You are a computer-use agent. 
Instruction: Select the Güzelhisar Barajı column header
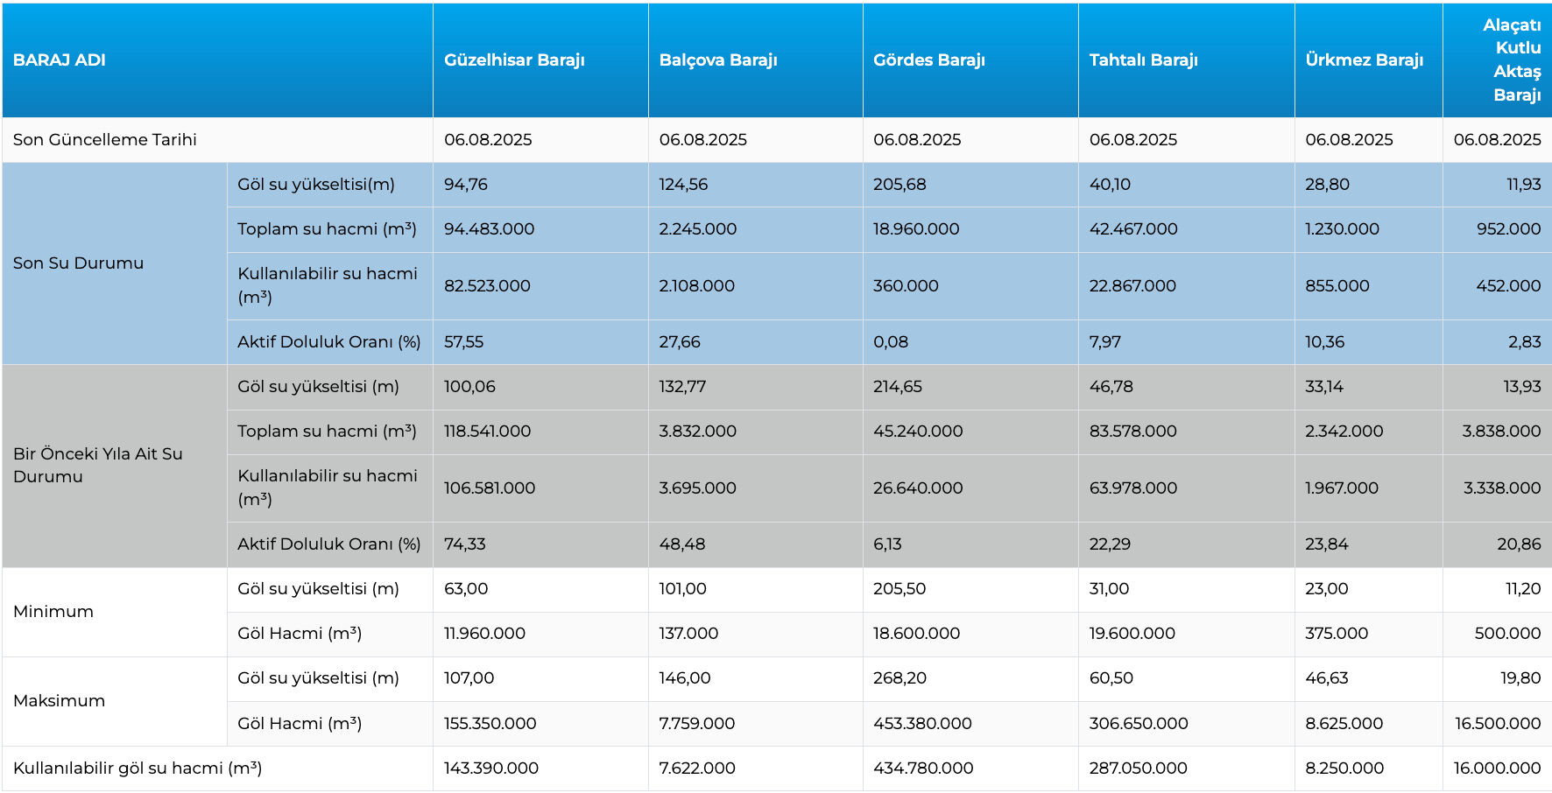514,60
